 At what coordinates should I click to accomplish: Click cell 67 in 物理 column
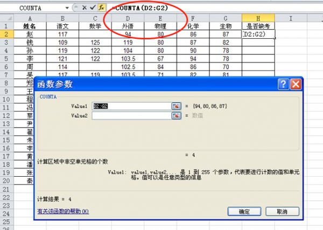coord(160,59)
